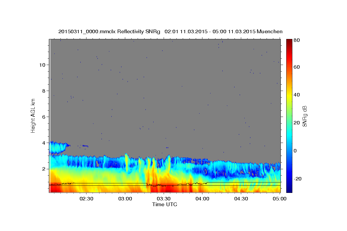Click the height tick label 6
Screen dimensions: 347x231
click(44, 117)
